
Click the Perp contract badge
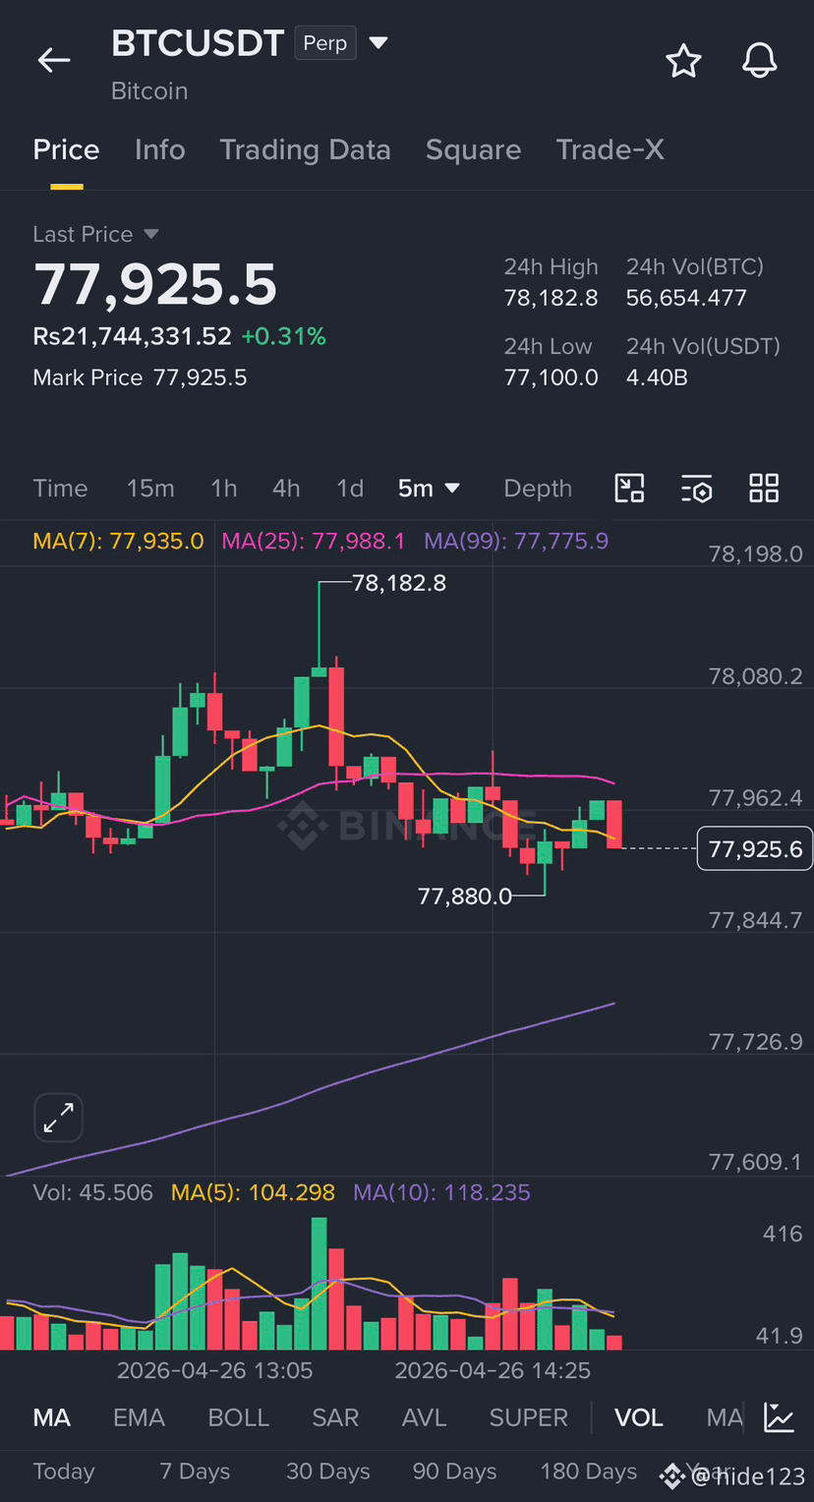[325, 43]
